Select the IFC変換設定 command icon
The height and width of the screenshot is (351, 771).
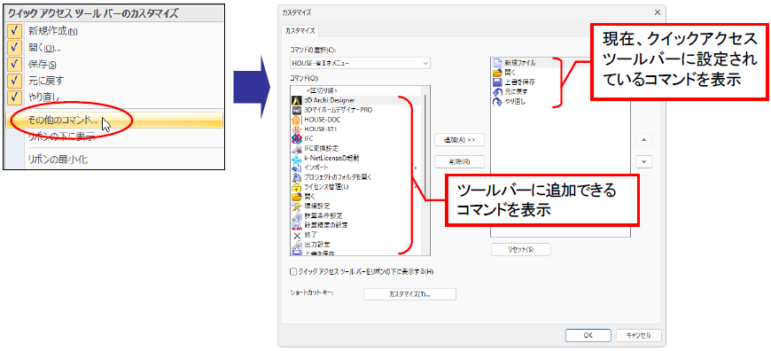pos(297,148)
